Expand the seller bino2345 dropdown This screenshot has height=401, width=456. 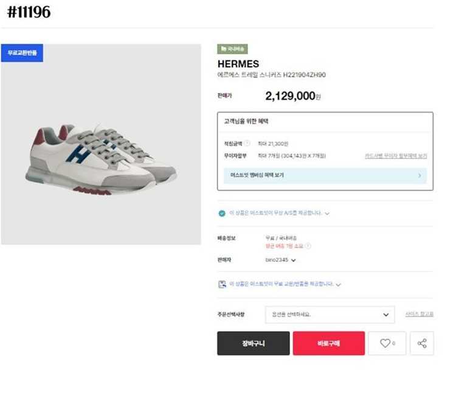(294, 260)
